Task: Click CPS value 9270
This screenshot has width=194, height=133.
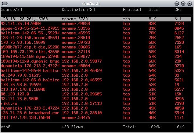Action: click(x=179, y=66)
